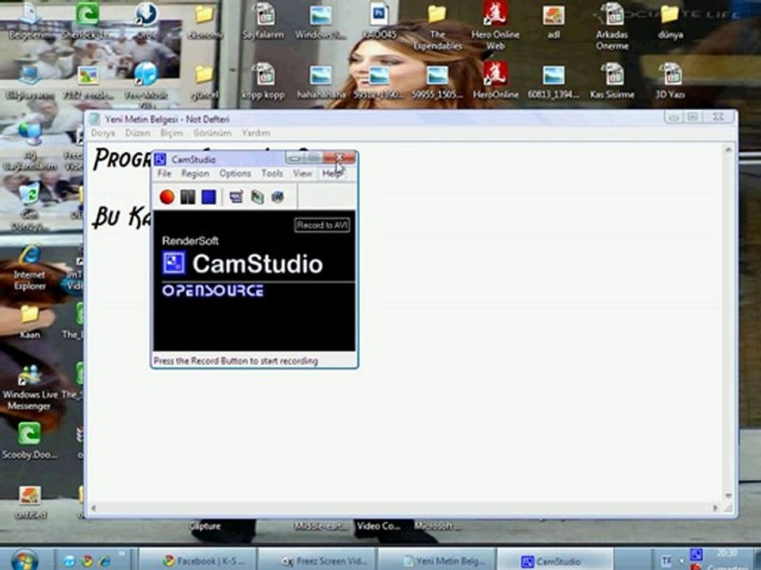Image resolution: width=761 pixels, height=570 pixels.
Task: Select the kopp kopp desktop file
Action: click(x=262, y=81)
